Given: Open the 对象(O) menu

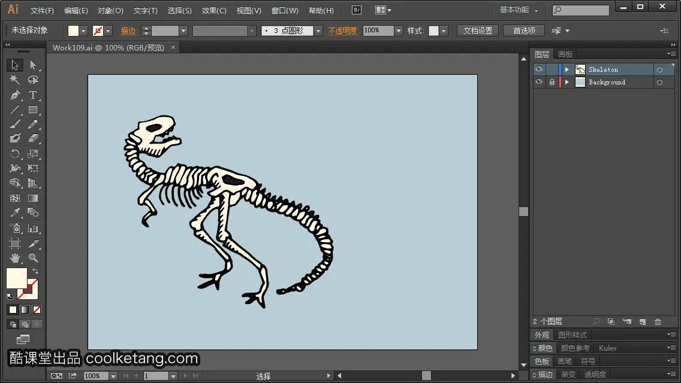Looking at the screenshot, I should point(110,10).
